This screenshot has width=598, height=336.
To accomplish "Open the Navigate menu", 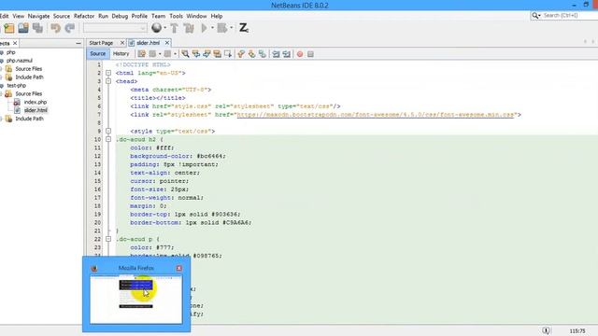I will click(x=38, y=16).
